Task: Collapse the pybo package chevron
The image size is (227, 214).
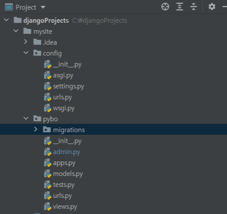Action: 26,118
